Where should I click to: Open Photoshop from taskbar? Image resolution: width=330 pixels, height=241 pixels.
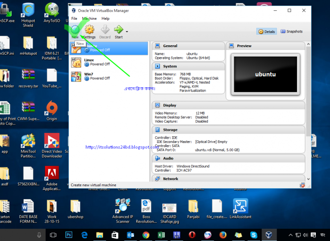pyautogui.click(x=69, y=235)
